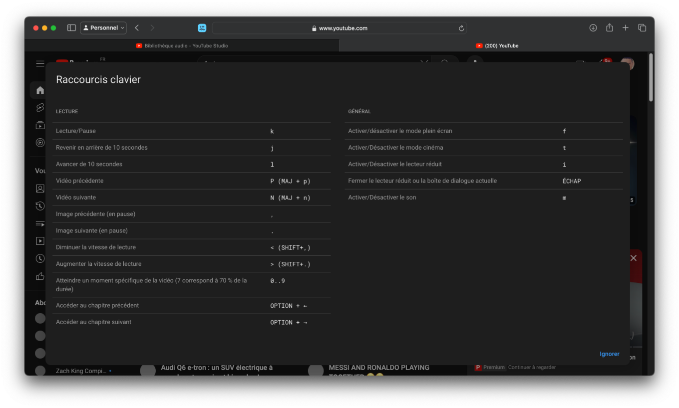Show Safari tab overview
This screenshot has height=408, width=679.
pyautogui.click(x=642, y=28)
